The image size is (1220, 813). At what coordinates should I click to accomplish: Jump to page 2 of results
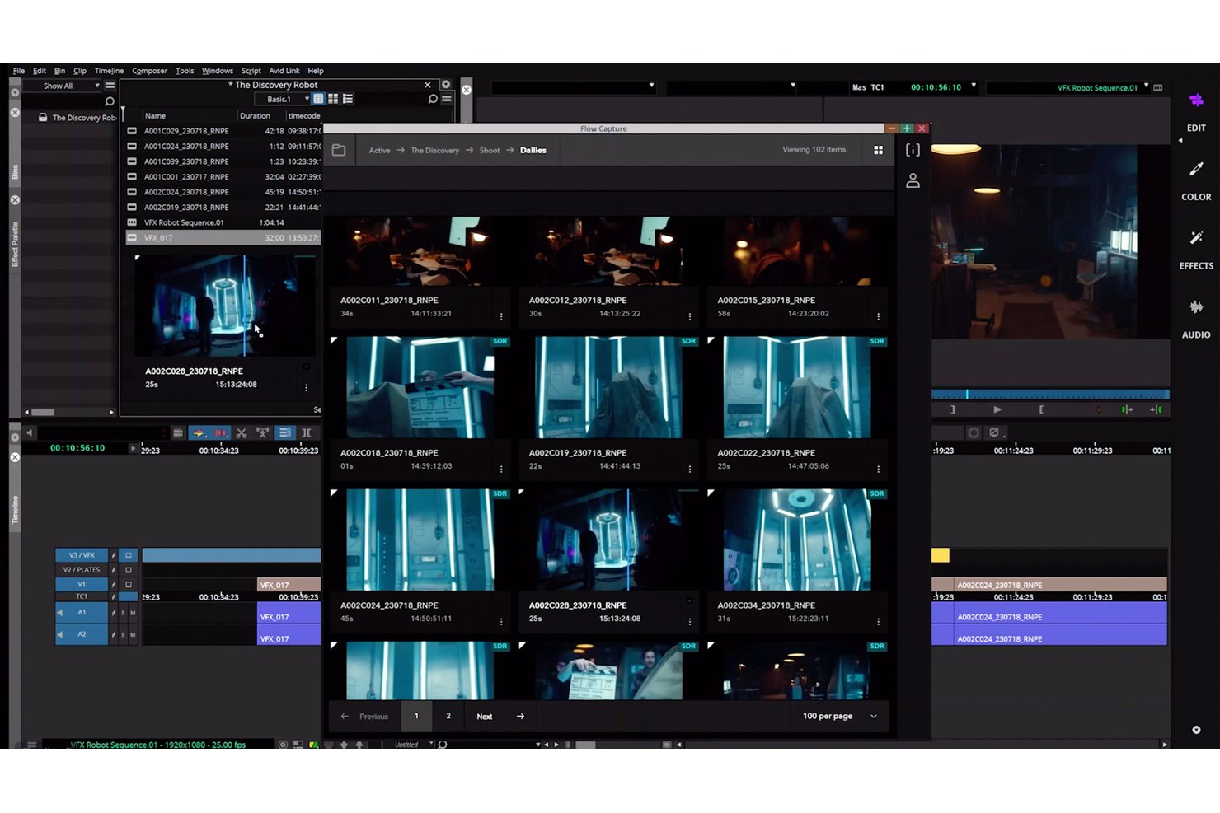[448, 716]
